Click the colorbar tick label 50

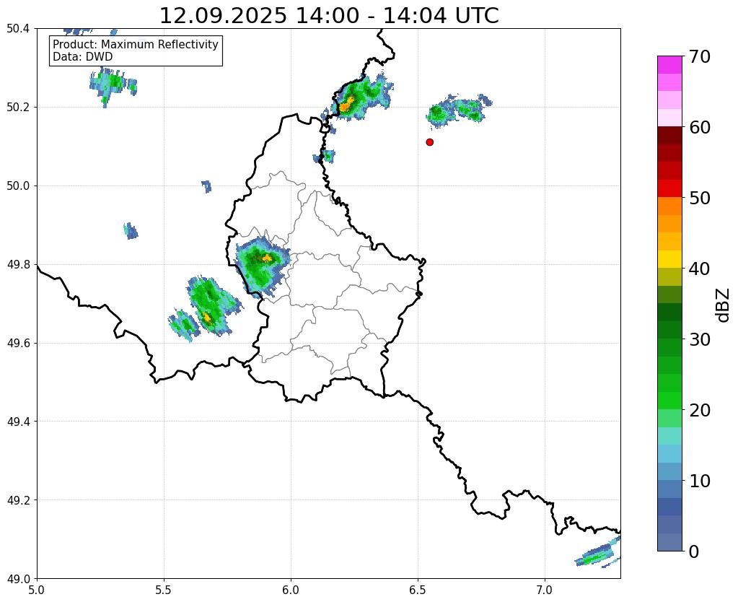(699, 198)
